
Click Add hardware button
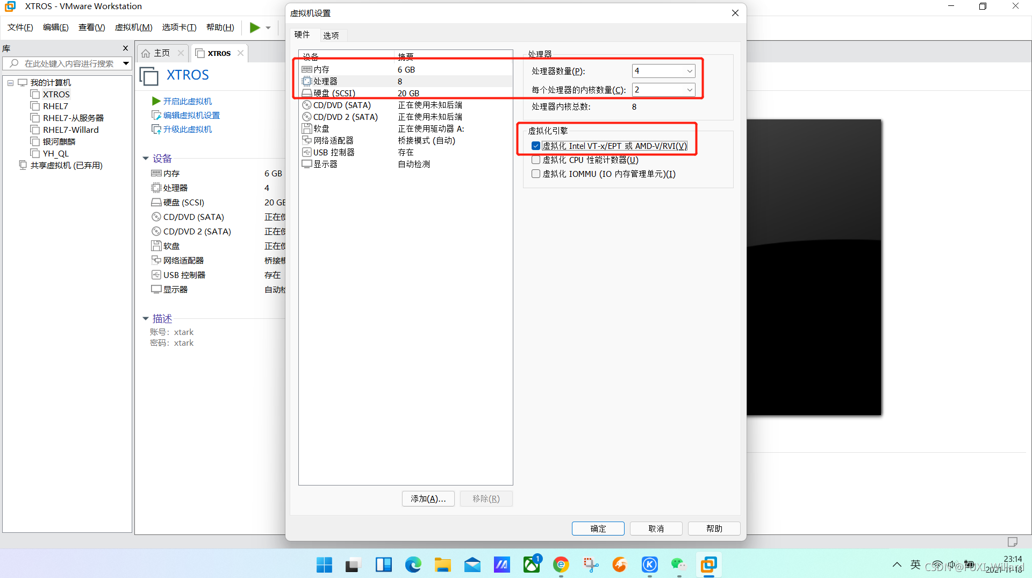(428, 498)
